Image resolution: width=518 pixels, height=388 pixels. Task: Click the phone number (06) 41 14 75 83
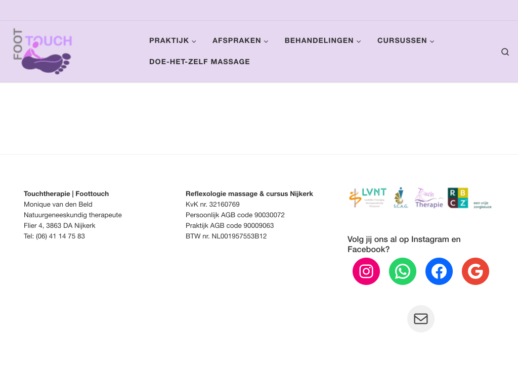[x=60, y=236]
